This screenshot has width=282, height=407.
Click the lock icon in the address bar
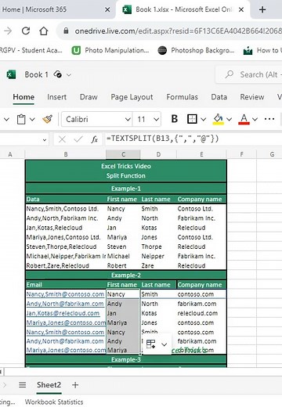[x=67, y=31]
